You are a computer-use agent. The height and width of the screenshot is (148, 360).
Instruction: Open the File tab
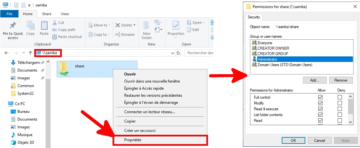[x=9, y=14]
